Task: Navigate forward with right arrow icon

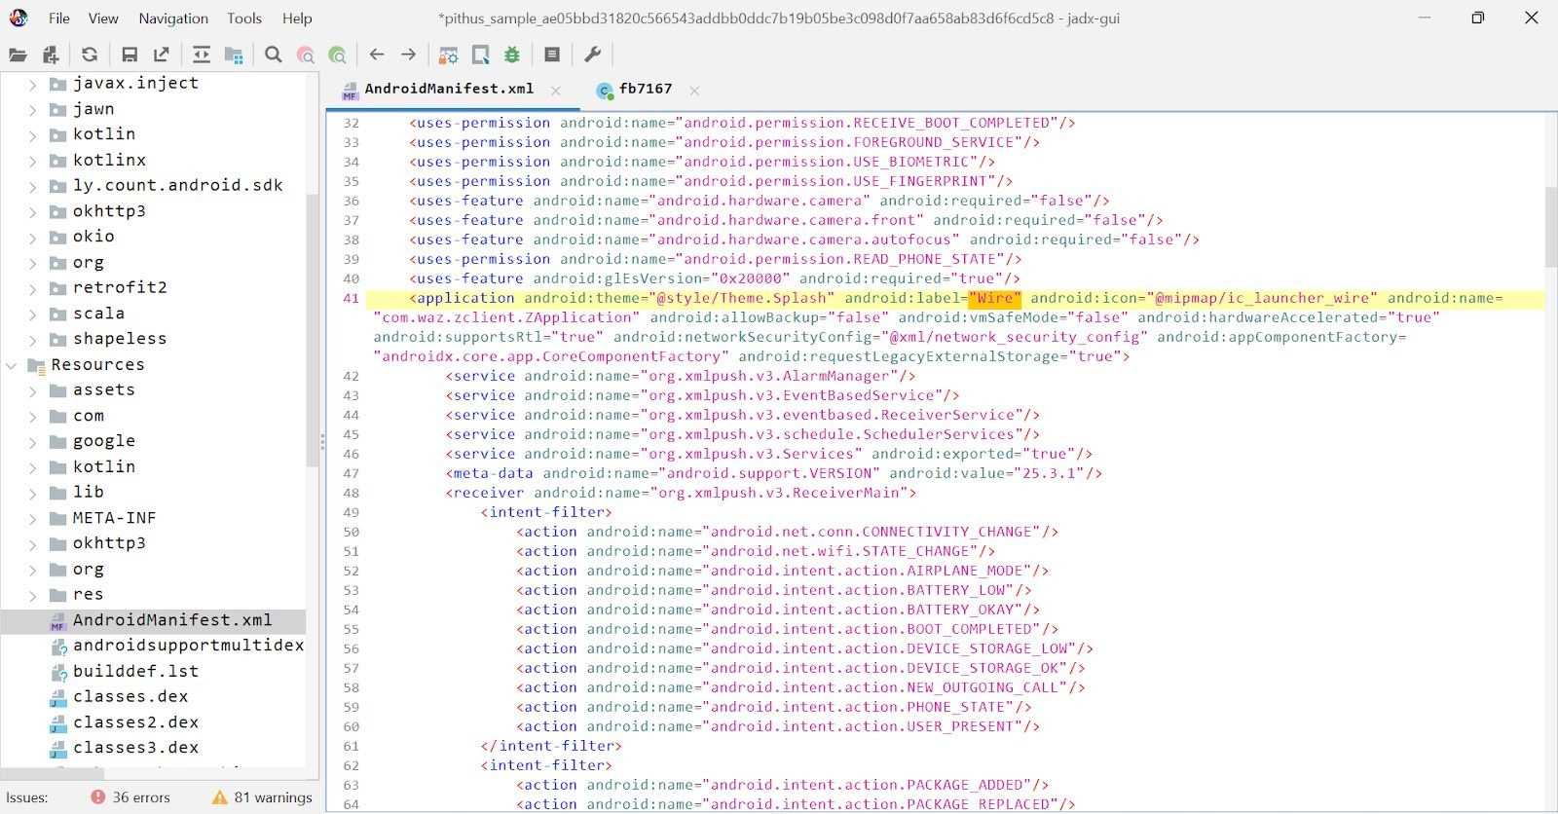Action: pos(409,55)
